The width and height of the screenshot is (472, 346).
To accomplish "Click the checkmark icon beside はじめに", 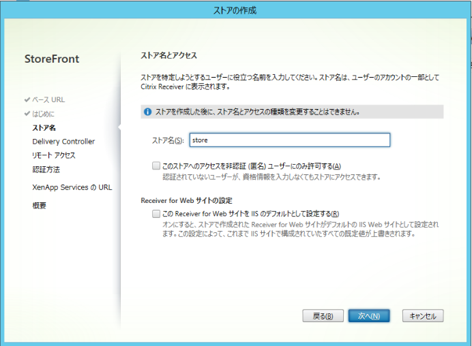I will pyautogui.click(x=27, y=114).
